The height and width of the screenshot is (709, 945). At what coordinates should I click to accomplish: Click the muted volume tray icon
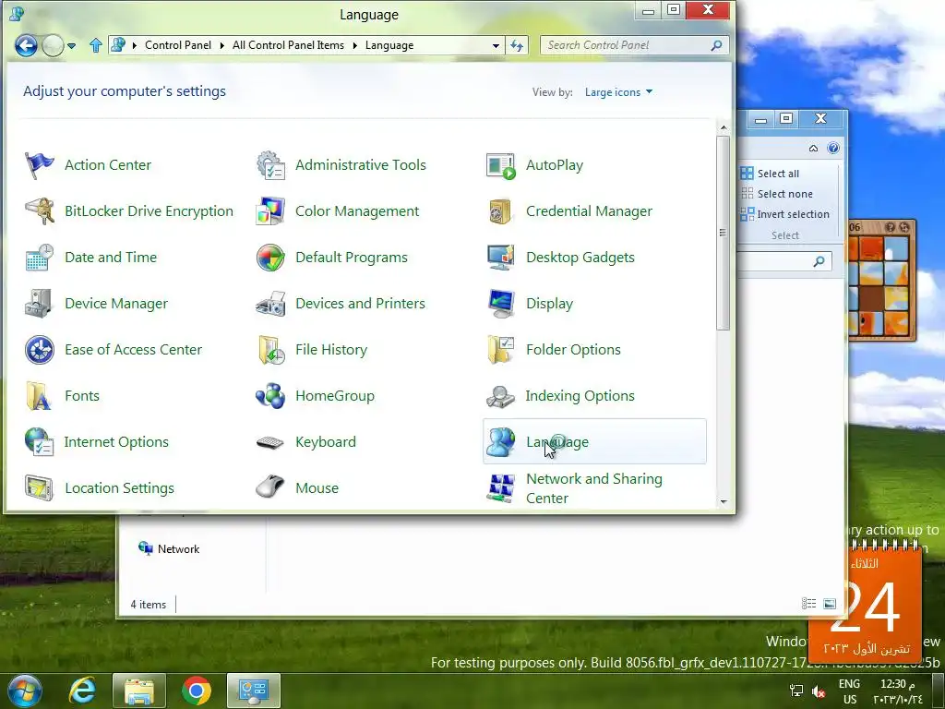(818, 691)
